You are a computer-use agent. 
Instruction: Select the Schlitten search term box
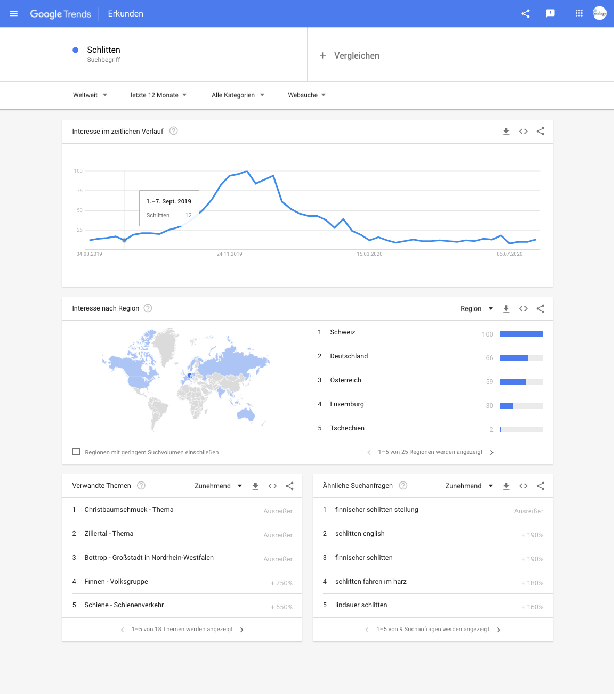point(184,54)
